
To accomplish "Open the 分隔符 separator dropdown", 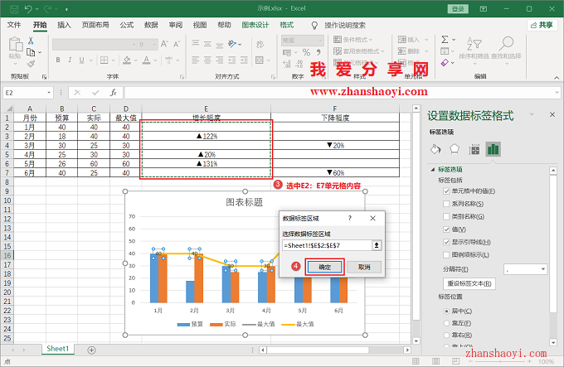I will pos(543,269).
